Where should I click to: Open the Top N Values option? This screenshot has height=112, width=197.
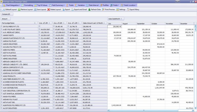41,5
